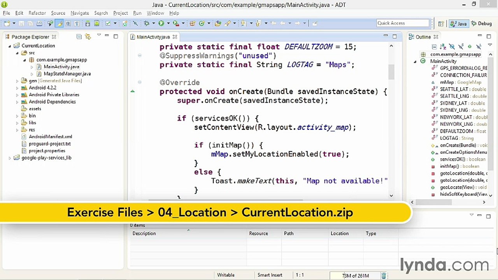Image resolution: width=498 pixels, height=280 pixels.
Task: Click the New Java Class icon
Action: click(202, 23)
